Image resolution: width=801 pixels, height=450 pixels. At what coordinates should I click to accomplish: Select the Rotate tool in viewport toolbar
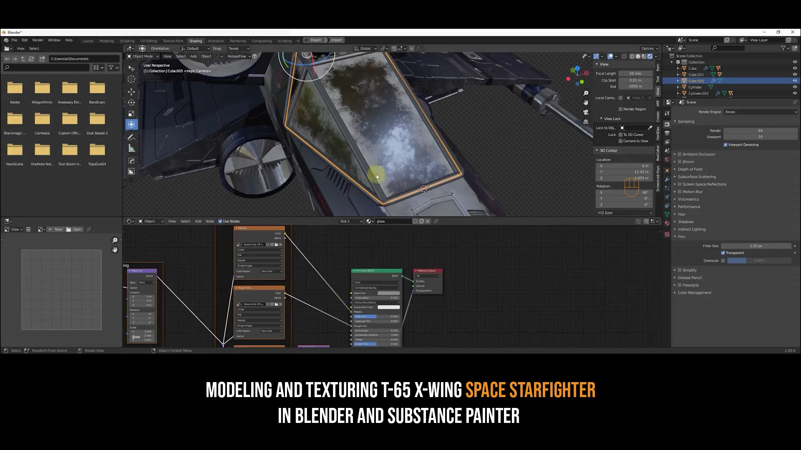click(x=131, y=102)
